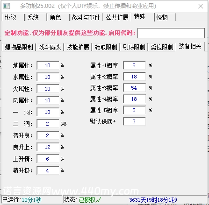This screenshot has height=205, width=209.
Task: Edit the 默认保底+ field
Action: click(134, 121)
